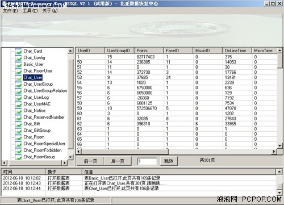Click the table icon beside Chat_ReservedNumber
The image size is (284, 205).
coord(18,118)
